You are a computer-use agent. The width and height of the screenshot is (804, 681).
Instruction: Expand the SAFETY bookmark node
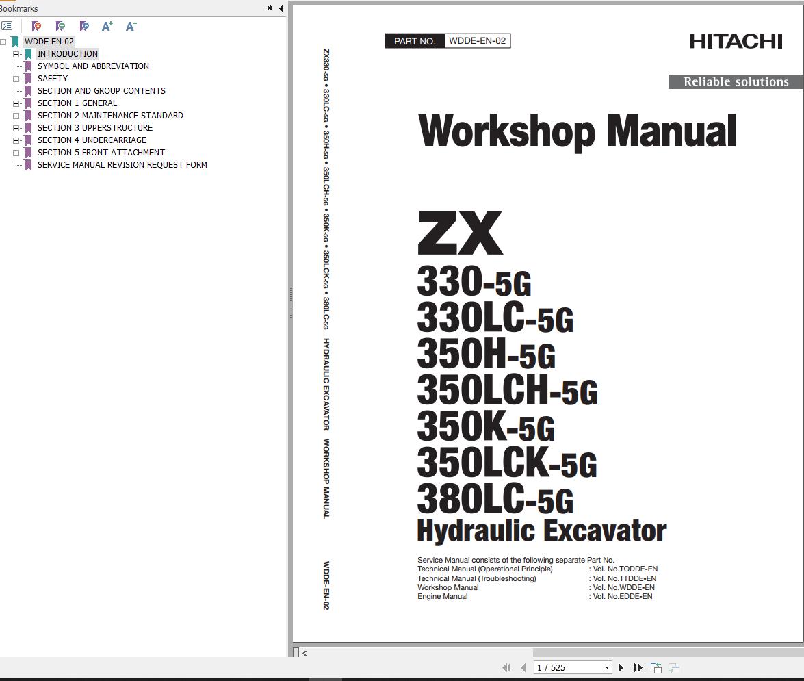(x=16, y=79)
